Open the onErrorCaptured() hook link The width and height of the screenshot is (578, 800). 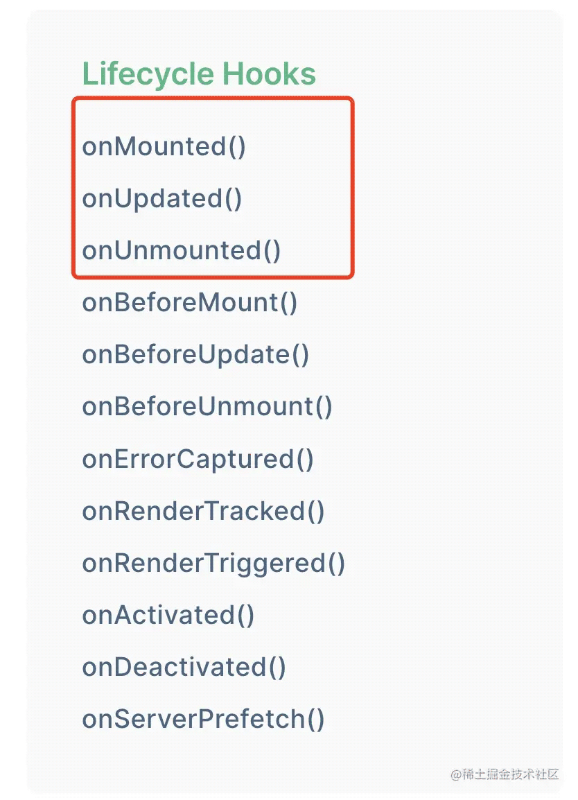(x=198, y=459)
